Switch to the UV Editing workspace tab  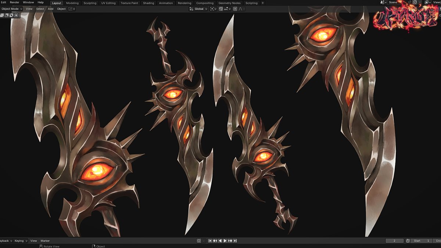(108, 3)
